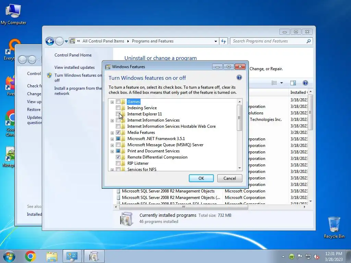Viewport: 351px width, 263px height.
Task: Click Install a program from the network
Action: point(78,91)
